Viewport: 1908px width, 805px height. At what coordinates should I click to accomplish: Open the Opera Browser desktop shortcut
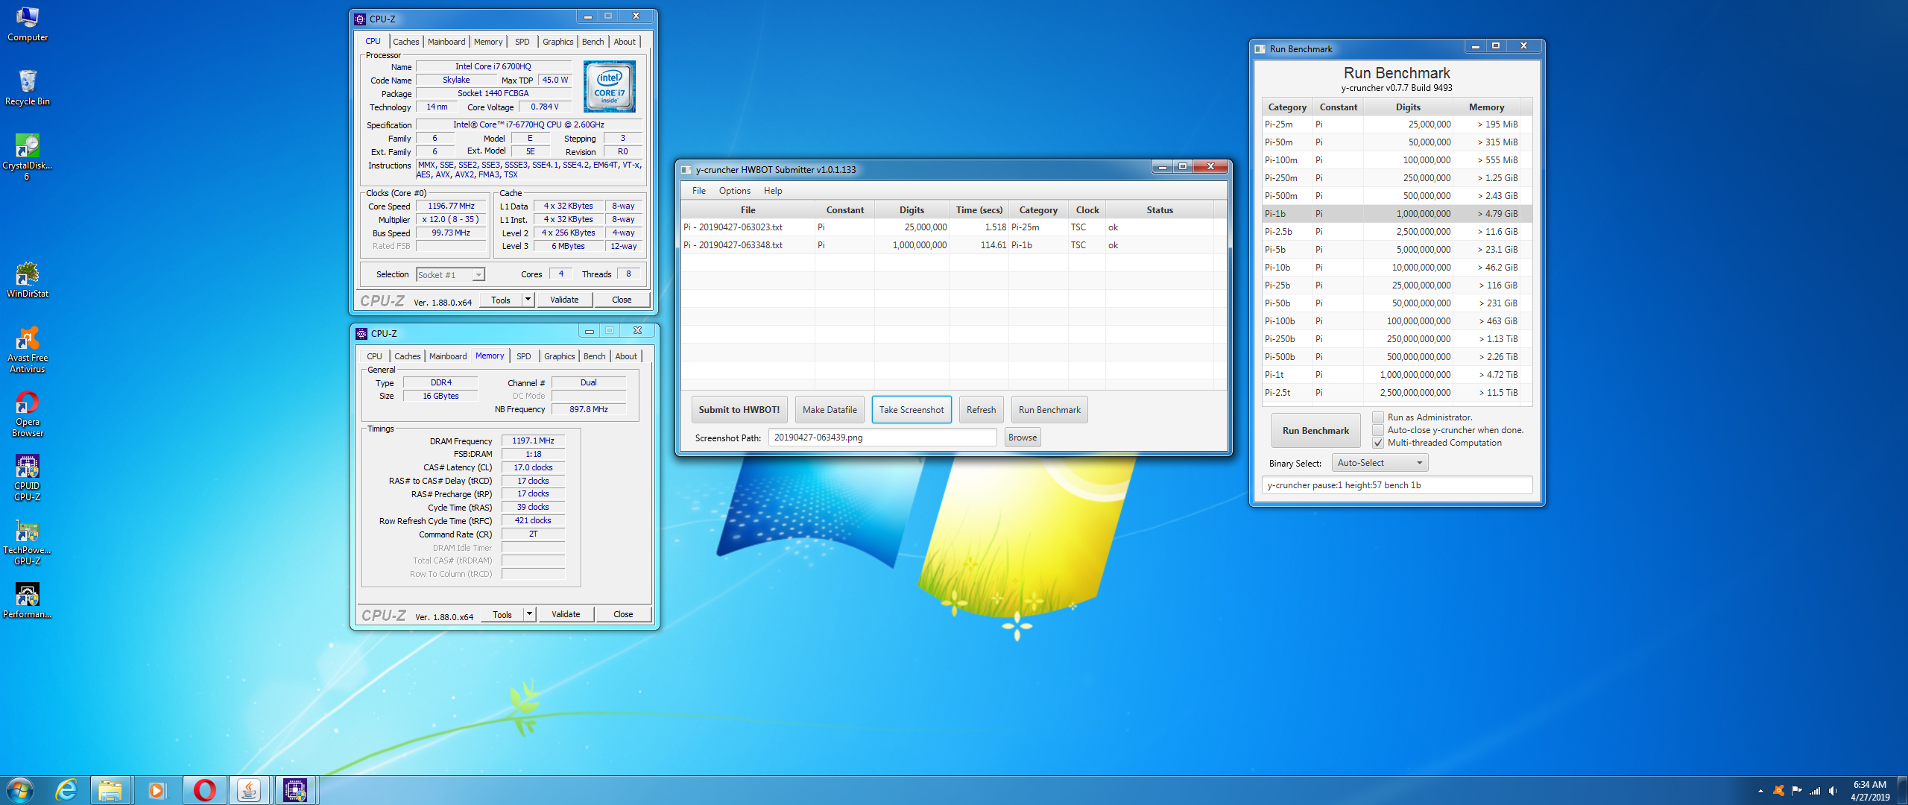click(x=28, y=414)
